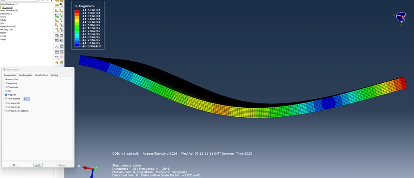Open the Animation Options icon
Viewport: 414px width, 178px height.
tap(62, 41)
